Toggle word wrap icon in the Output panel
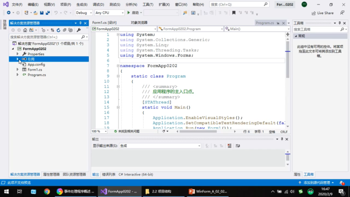 pyautogui.click(x=238, y=145)
